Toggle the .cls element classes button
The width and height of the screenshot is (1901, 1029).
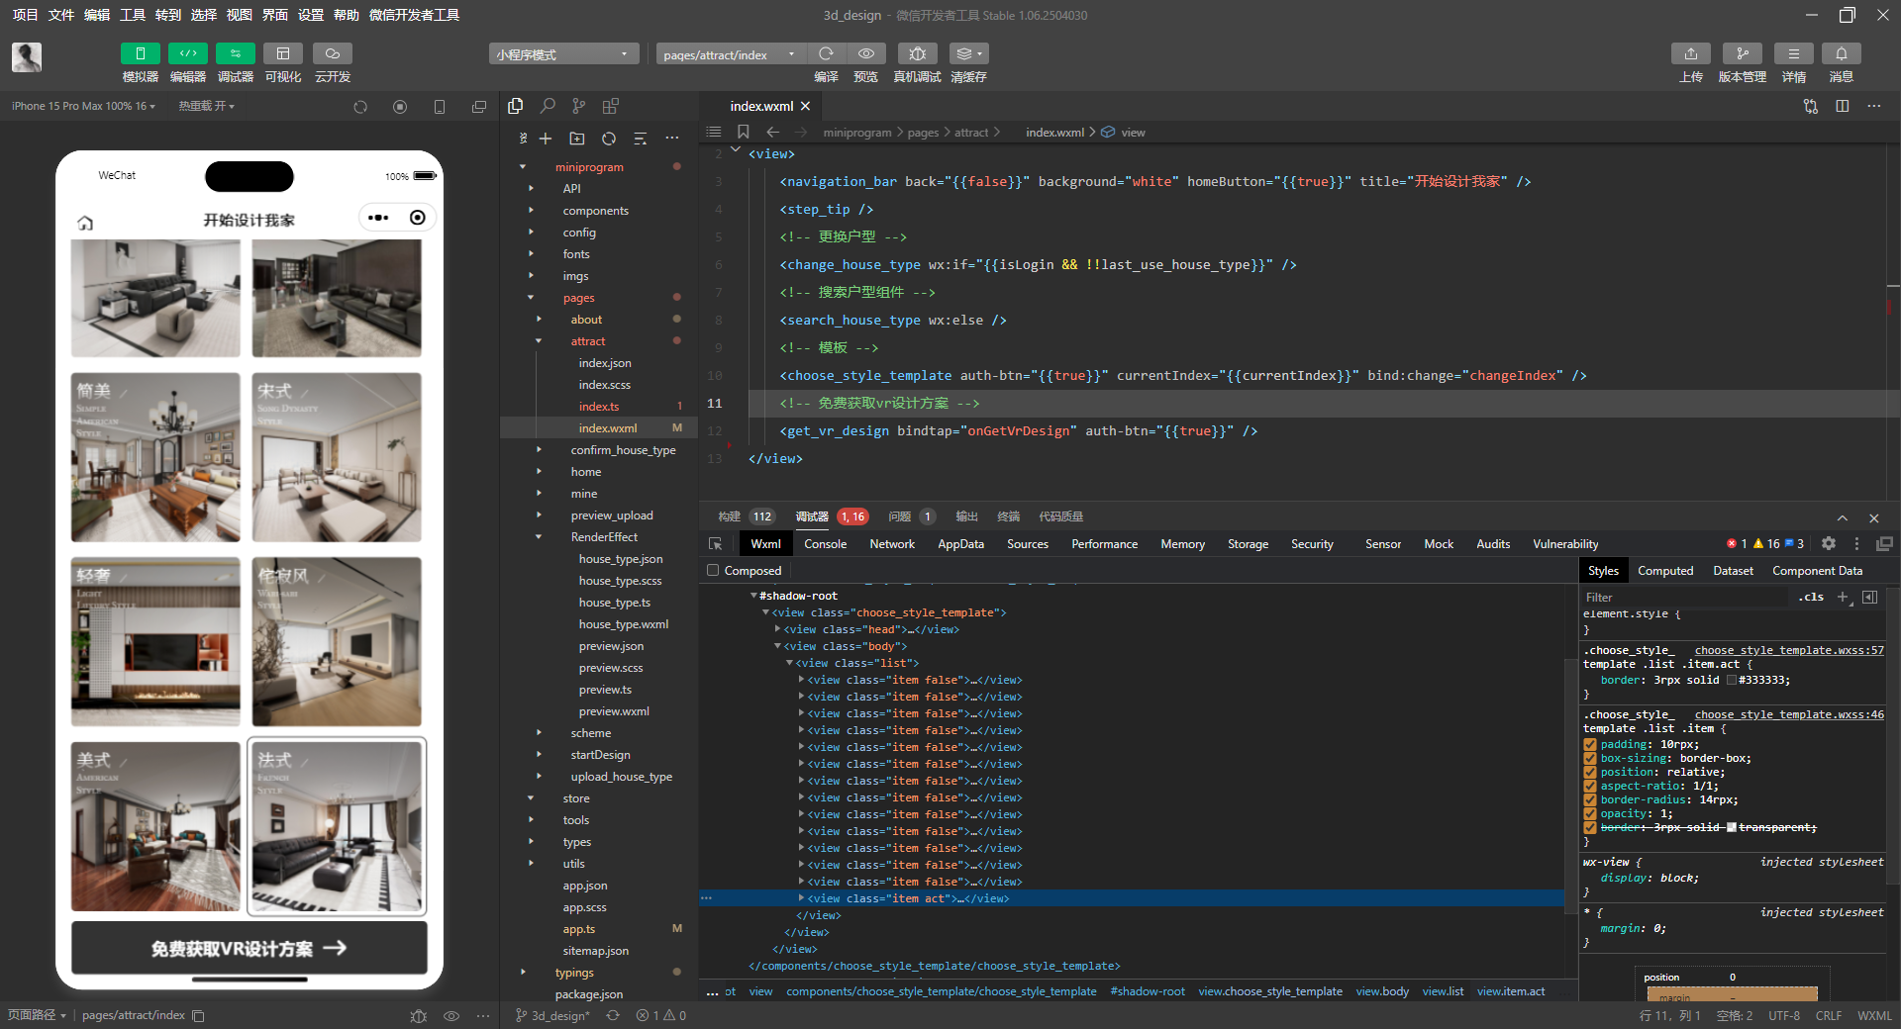[1812, 597]
